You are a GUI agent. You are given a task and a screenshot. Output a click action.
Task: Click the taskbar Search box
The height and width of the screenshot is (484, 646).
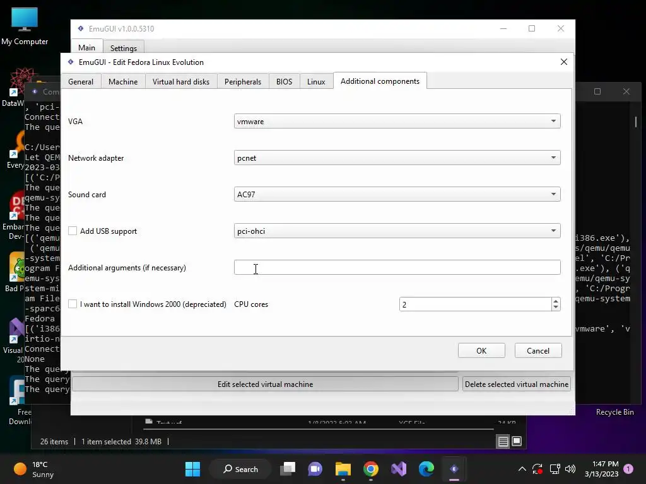pyautogui.click(x=240, y=469)
